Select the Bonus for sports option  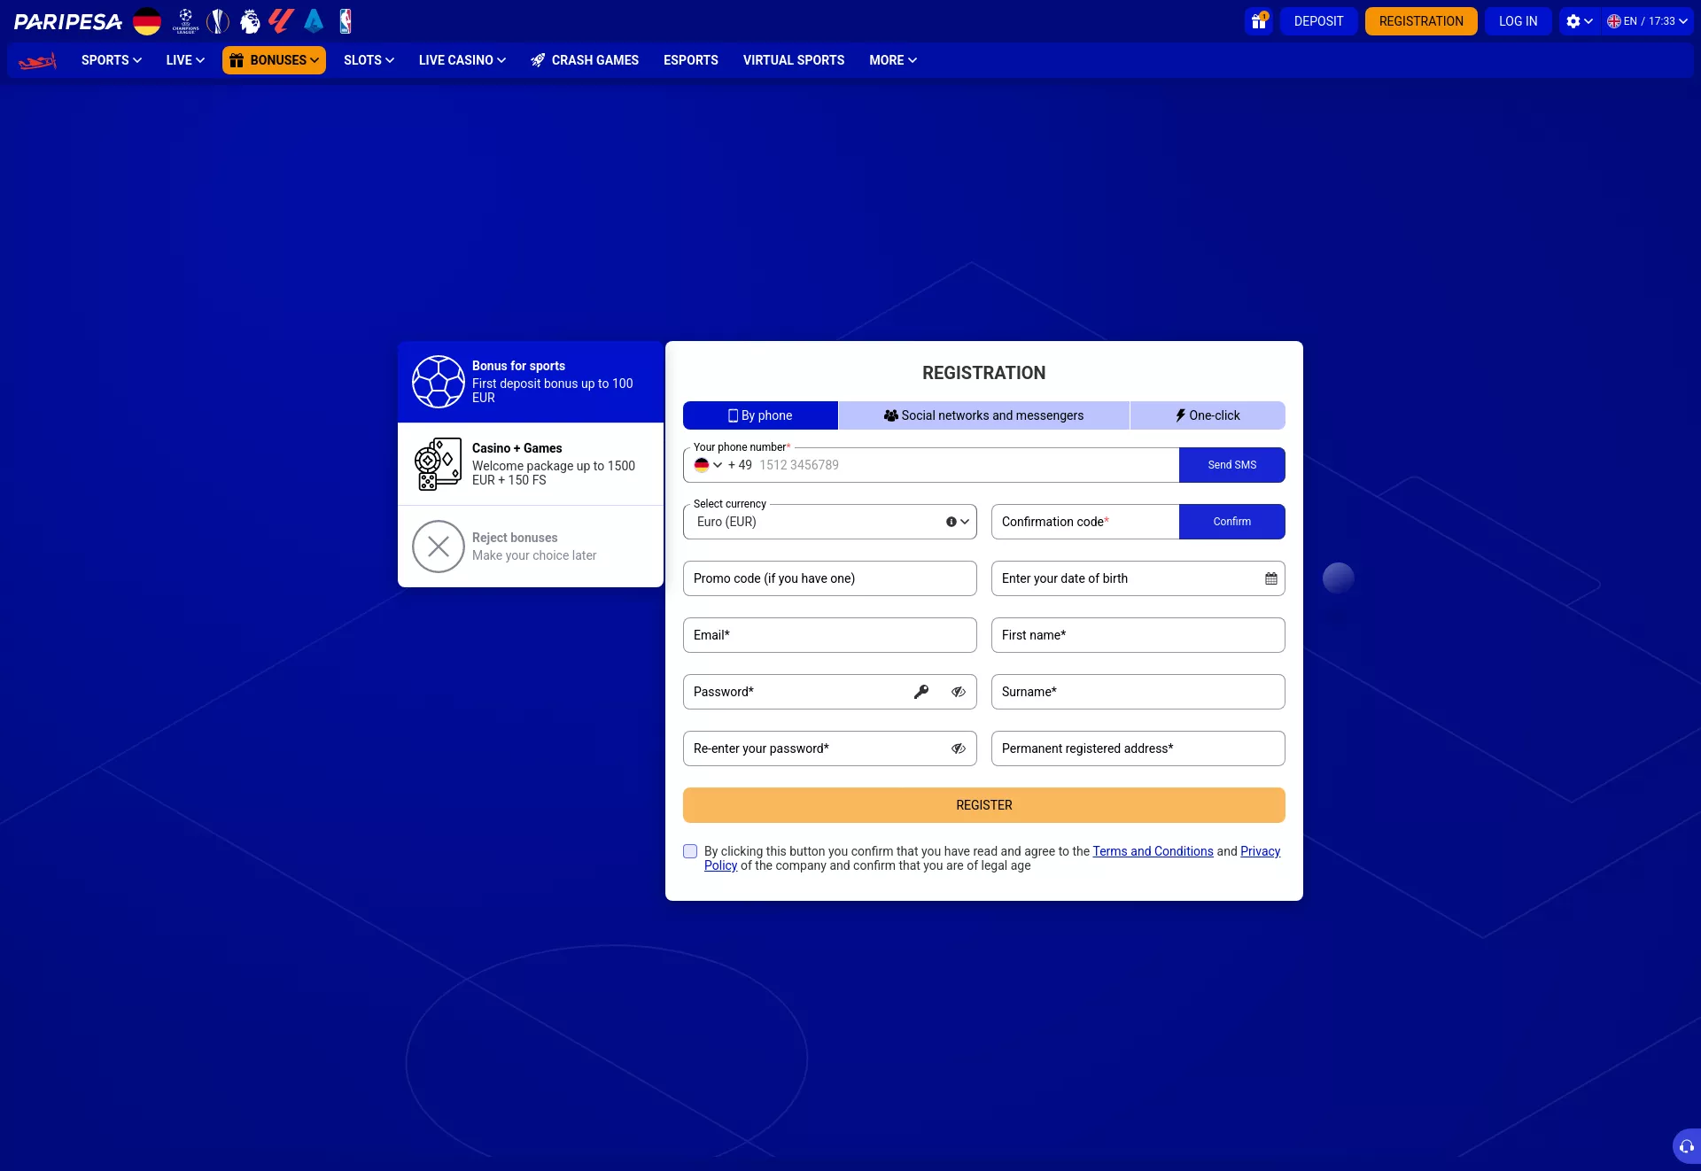pyautogui.click(x=531, y=382)
